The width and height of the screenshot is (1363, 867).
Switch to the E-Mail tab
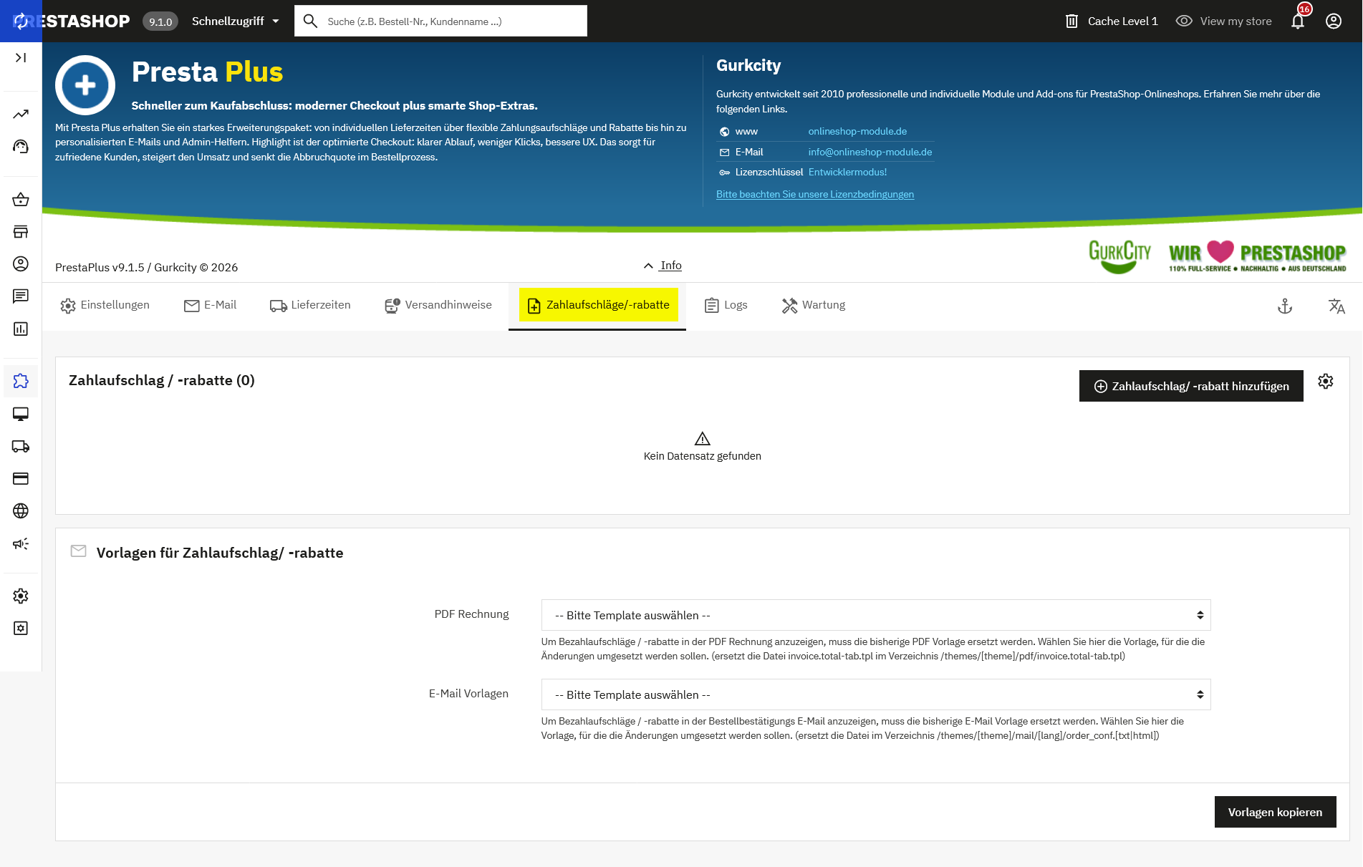pos(211,306)
